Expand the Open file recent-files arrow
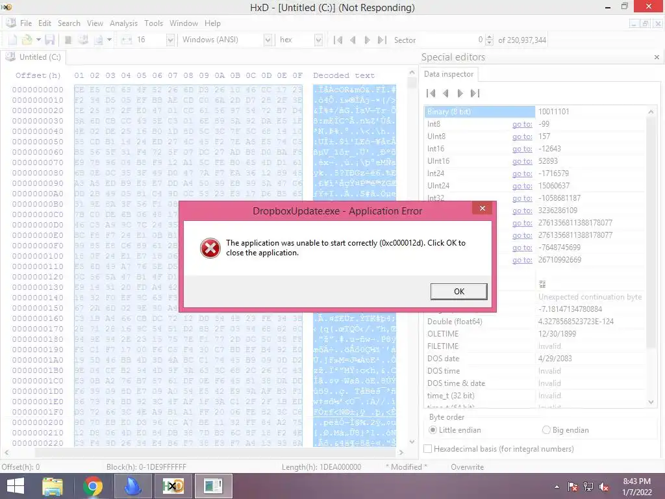This screenshot has width=665, height=499. tap(38, 40)
